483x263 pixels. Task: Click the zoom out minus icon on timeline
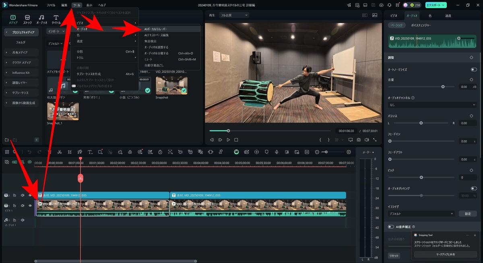coord(317,152)
